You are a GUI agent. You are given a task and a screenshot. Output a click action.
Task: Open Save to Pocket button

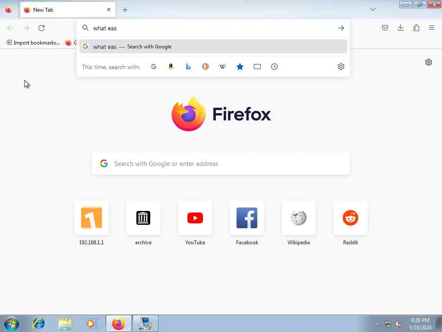[x=385, y=28]
